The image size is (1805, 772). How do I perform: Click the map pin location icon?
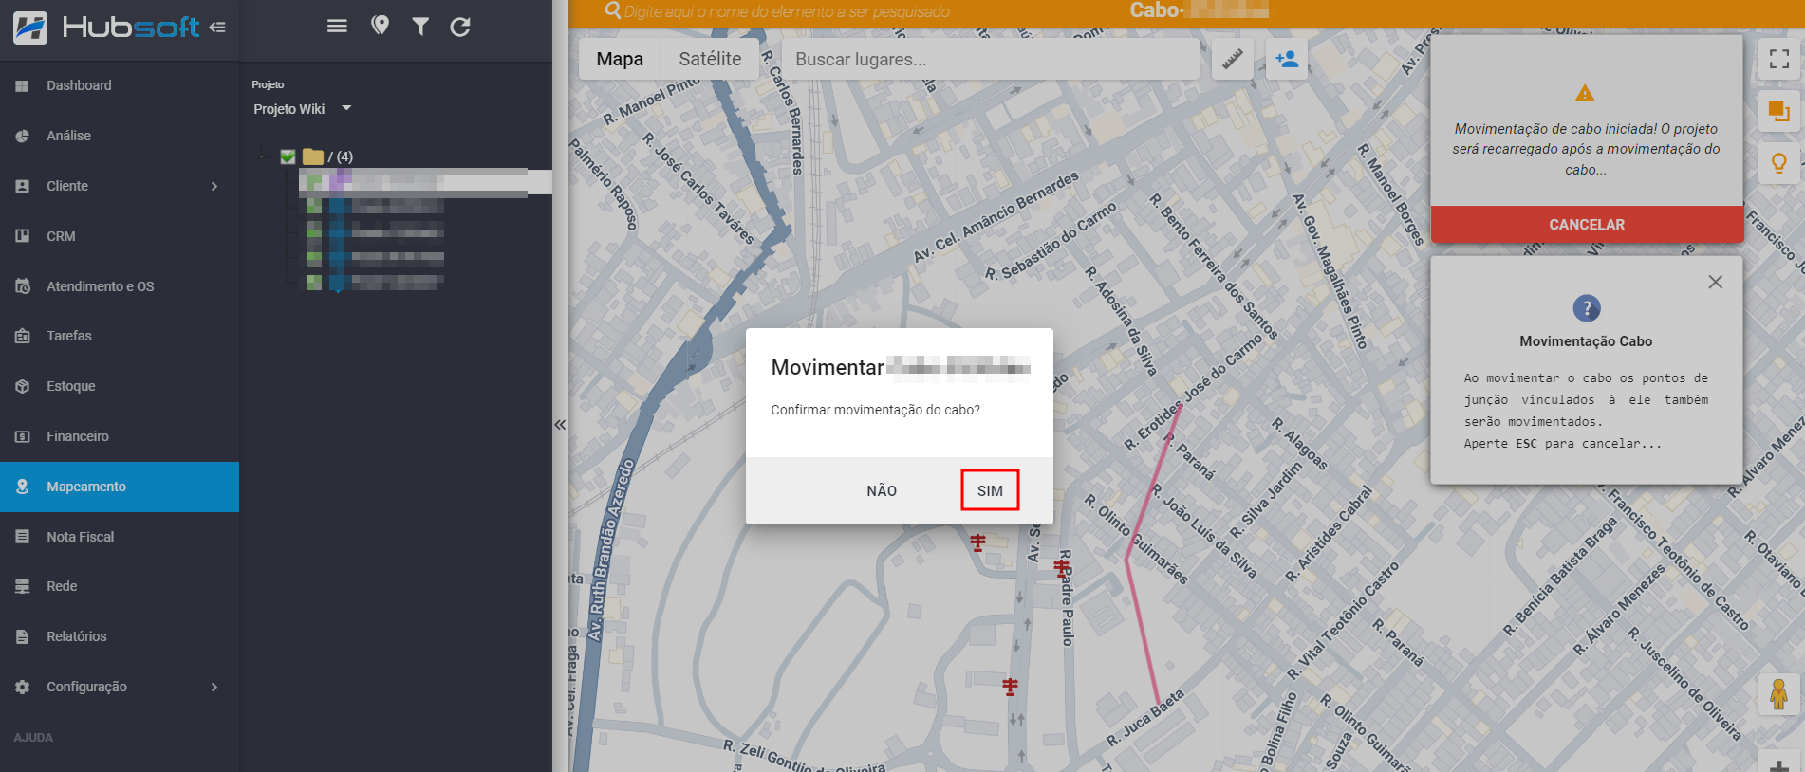coord(380,26)
